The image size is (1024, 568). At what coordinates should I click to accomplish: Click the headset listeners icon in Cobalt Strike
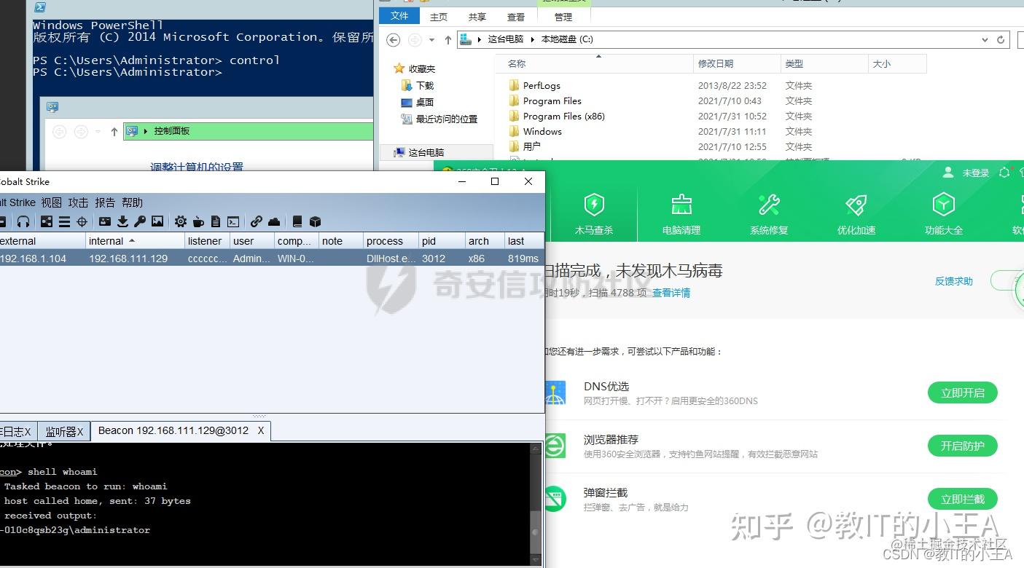coord(24,221)
